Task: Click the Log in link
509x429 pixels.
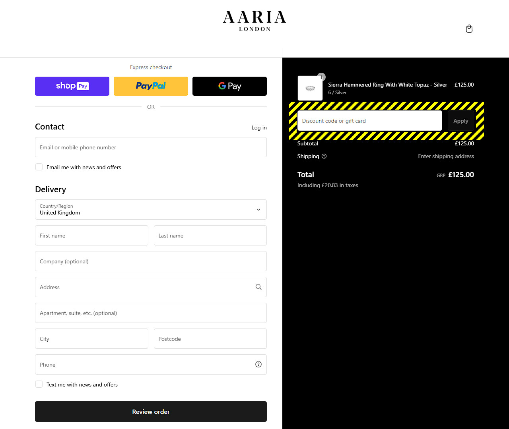Action: click(x=259, y=128)
